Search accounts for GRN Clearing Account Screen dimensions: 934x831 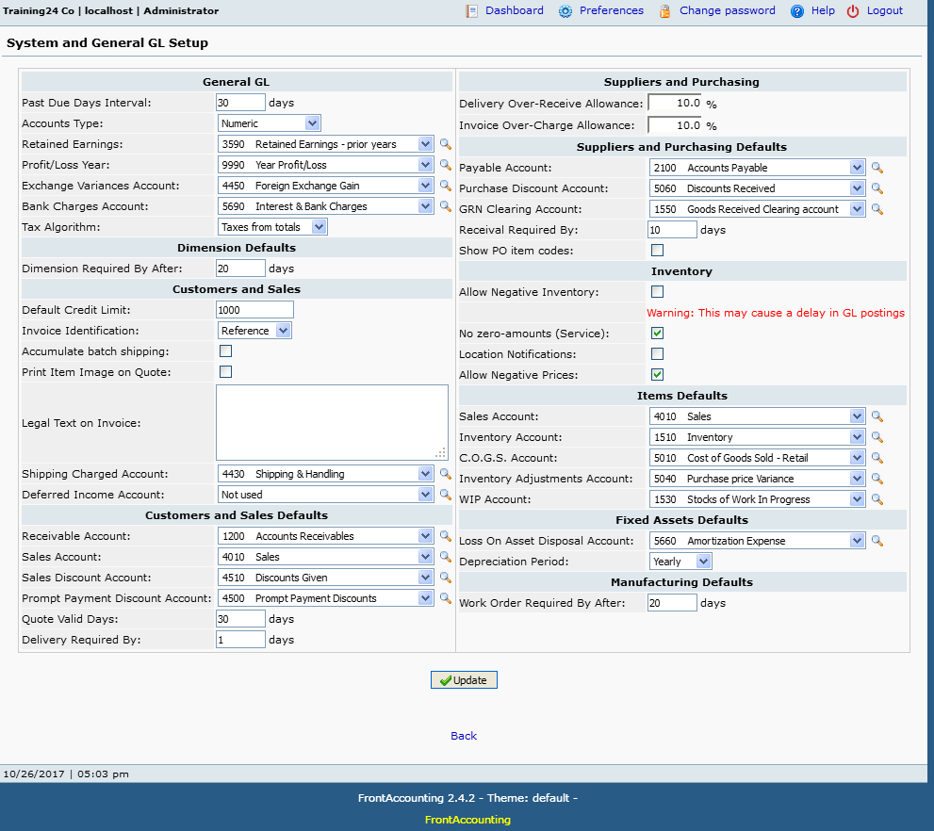tap(877, 209)
